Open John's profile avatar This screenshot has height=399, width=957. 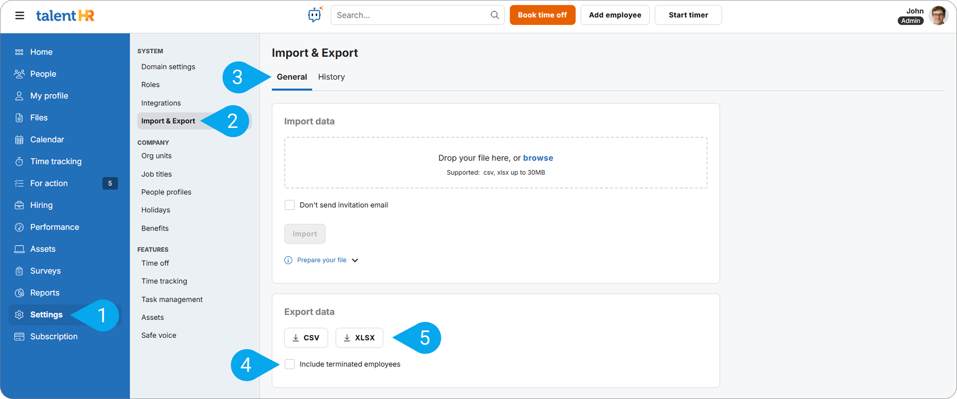pyautogui.click(x=938, y=15)
